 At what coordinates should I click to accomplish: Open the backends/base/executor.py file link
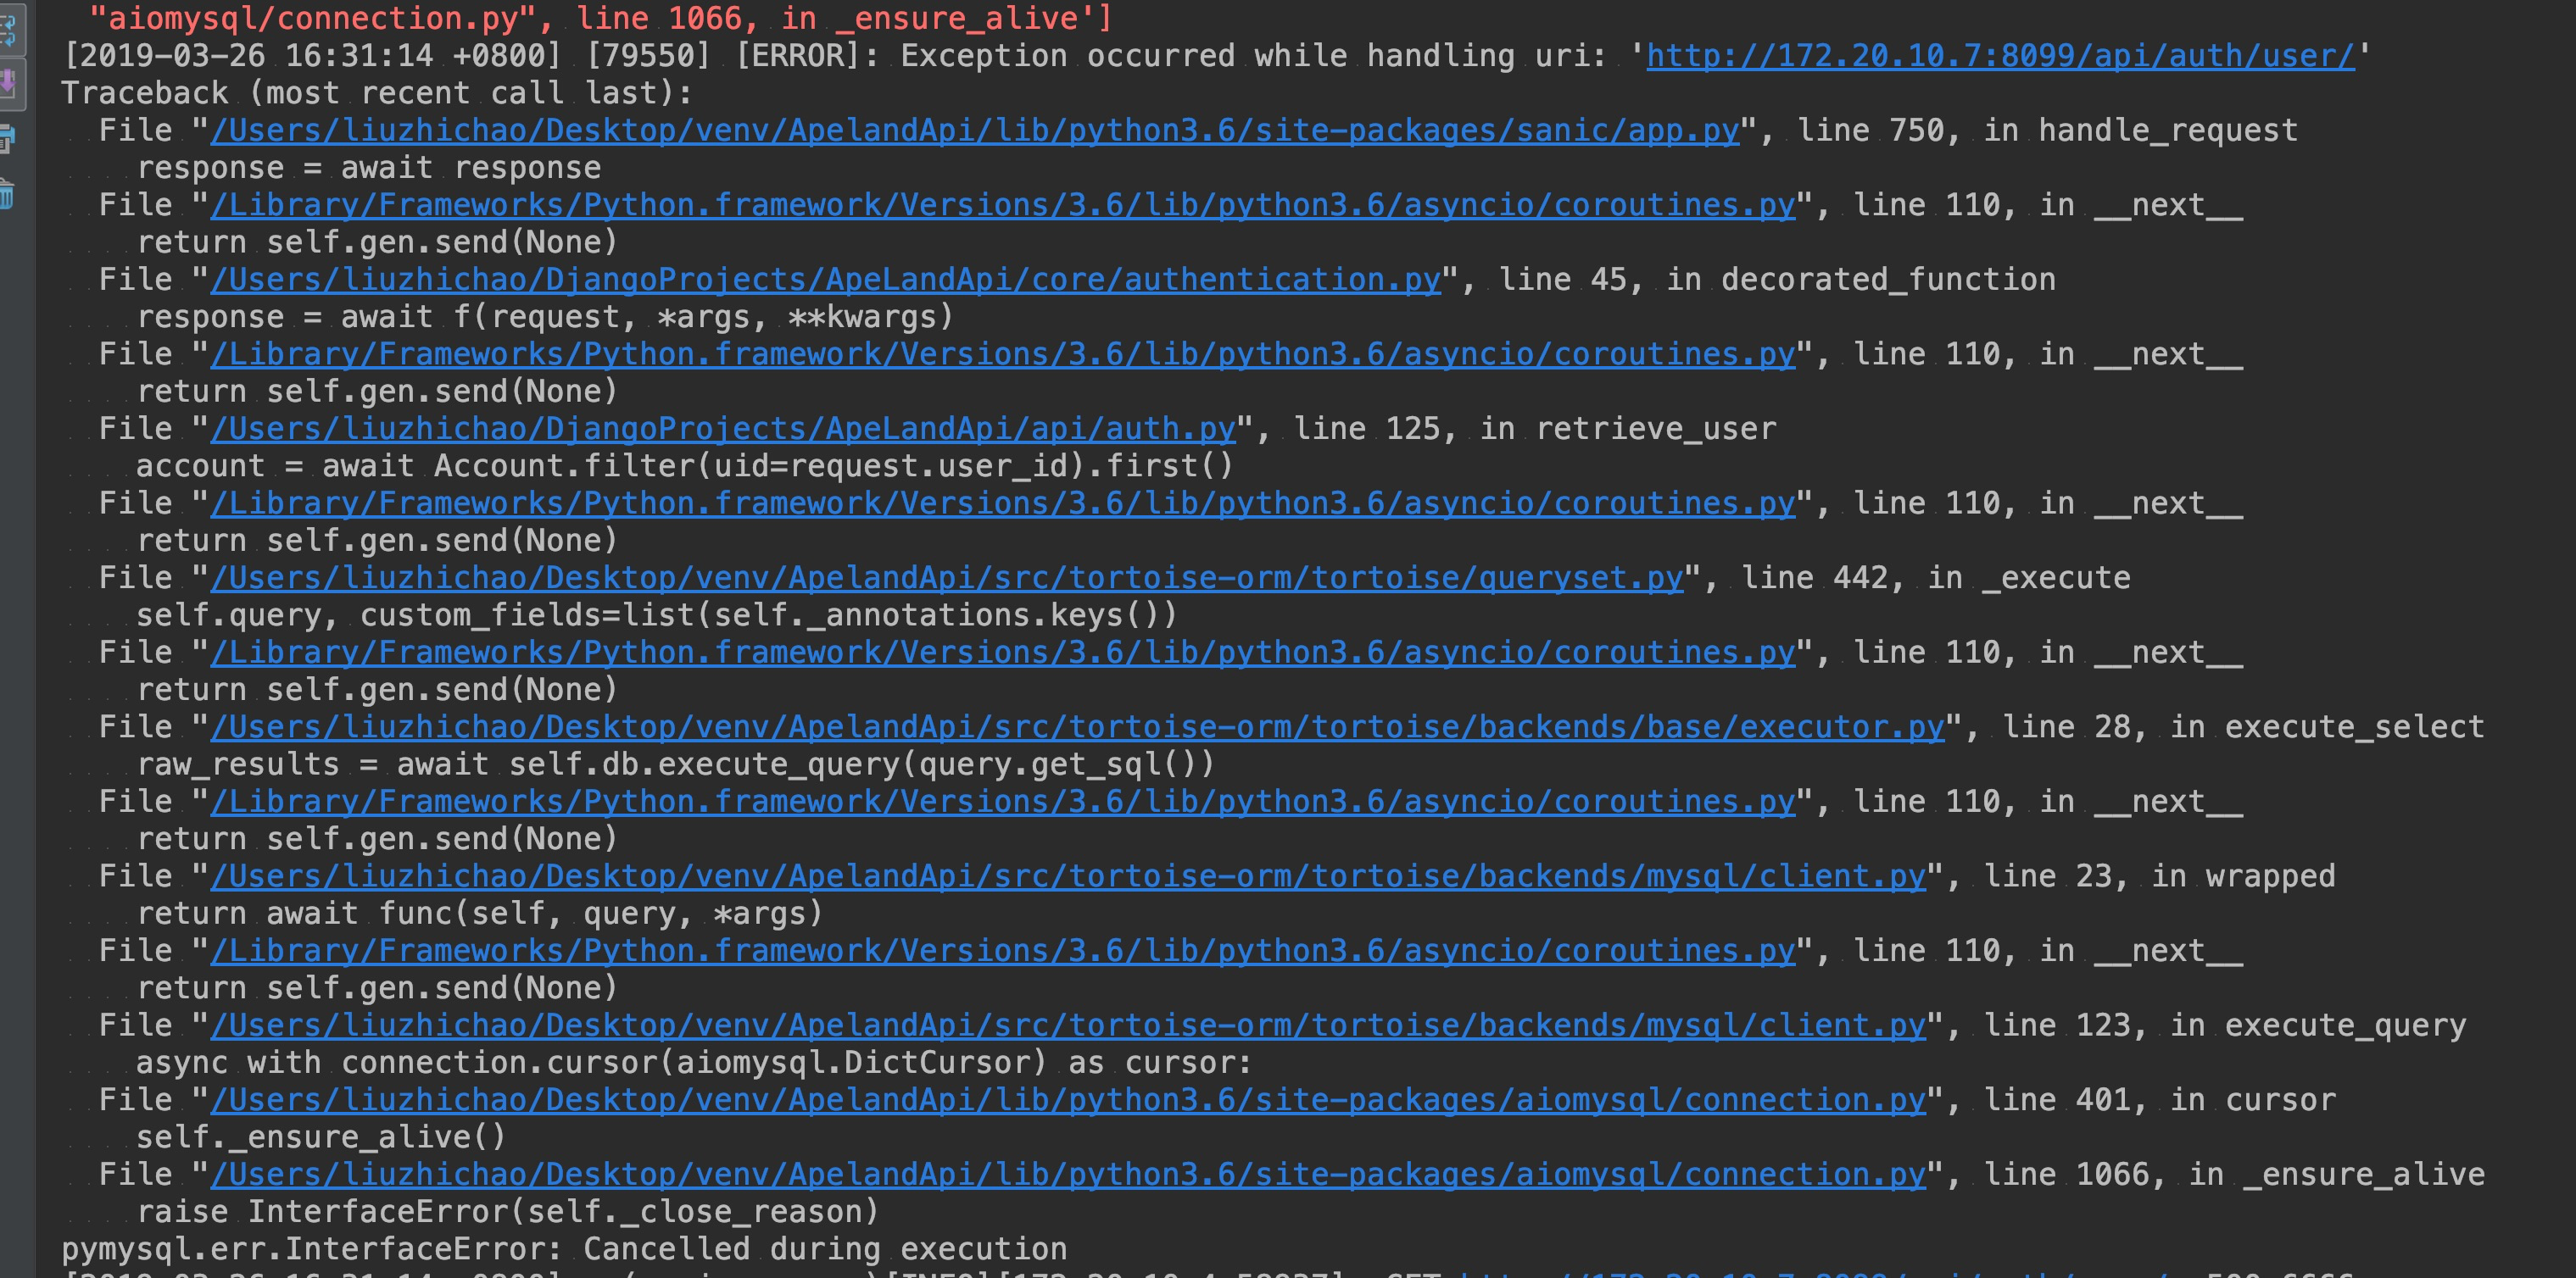pyautogui.click(x=1077, y=726)
